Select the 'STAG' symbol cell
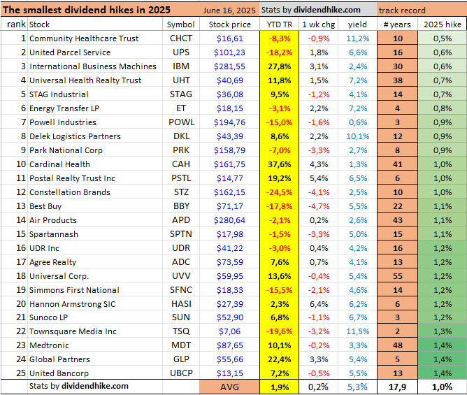467x395 pixels. click(x=181, y=94)
